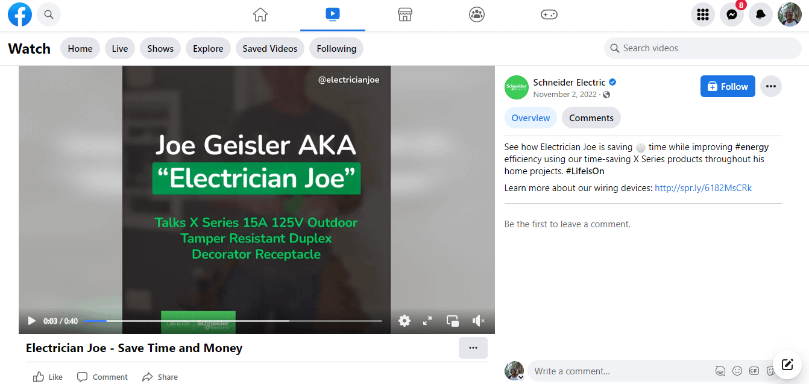Open the Gaming controller icon

click(x=549, y=14)
